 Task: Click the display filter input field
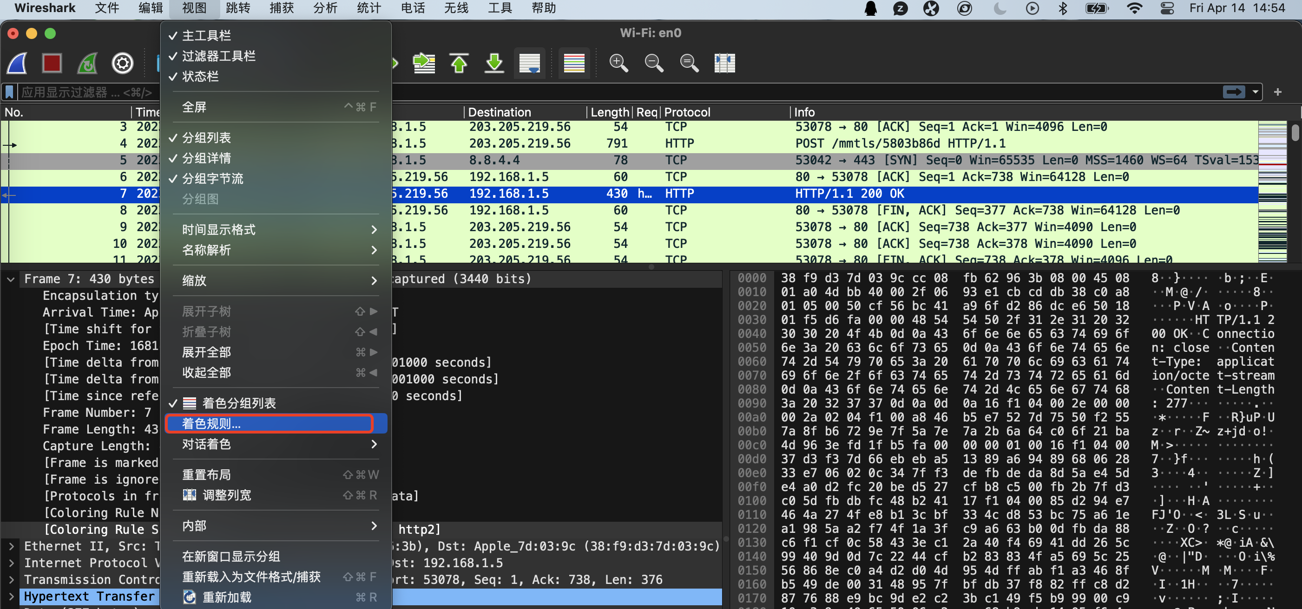click(x=620, y=92)
